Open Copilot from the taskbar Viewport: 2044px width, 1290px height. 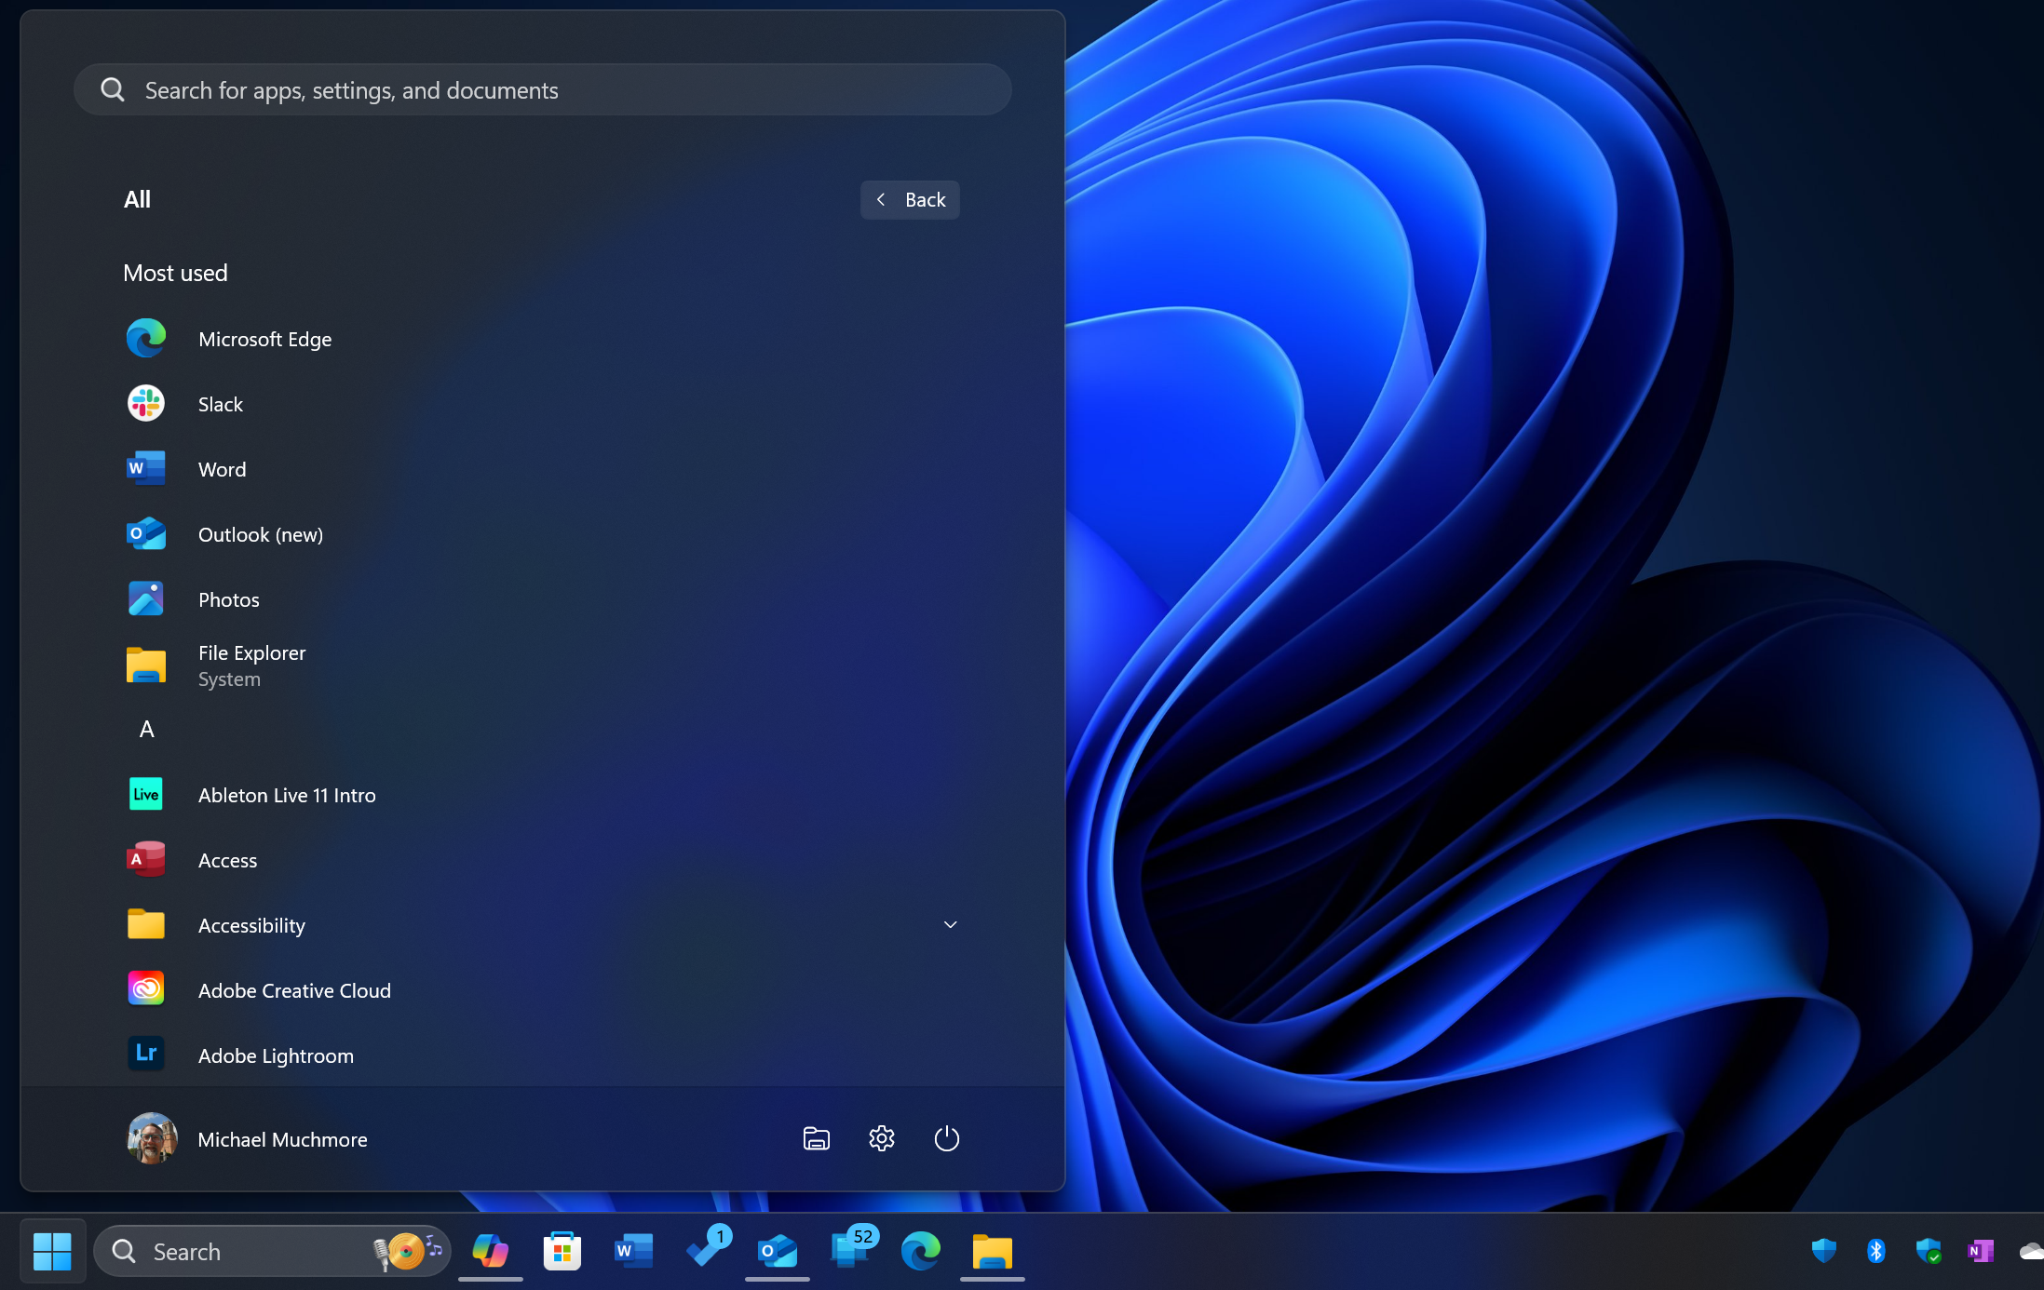pyautogui.click(x=490, y=1251)
